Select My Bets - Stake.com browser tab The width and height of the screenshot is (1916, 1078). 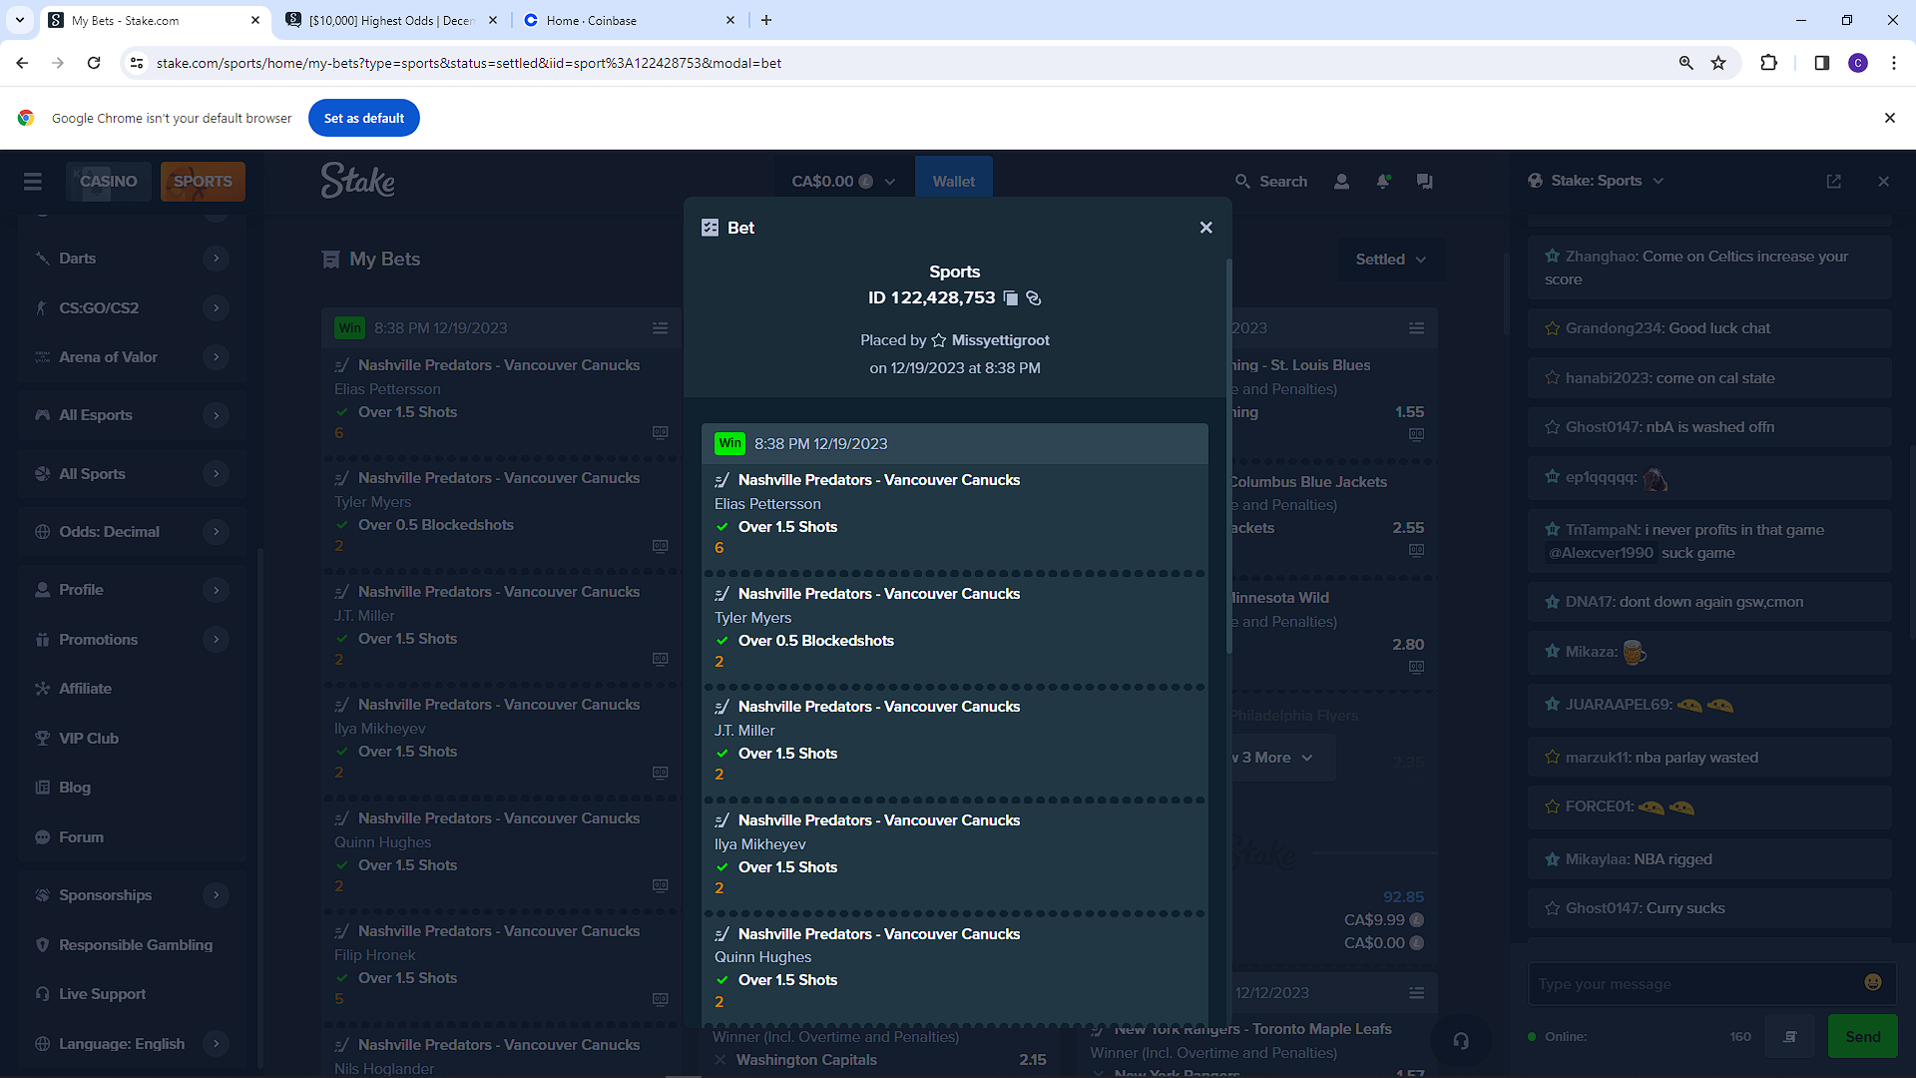coord(155,20)
